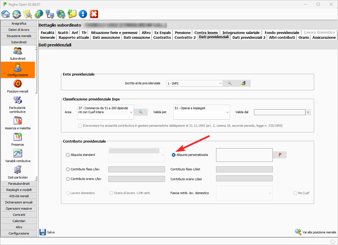Click the magnifier next to Iscritto ente previdenziale
This screenshot has height=245, width=338.
(x=230, y=83)
